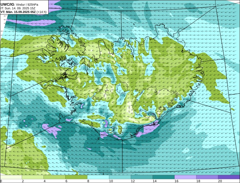Click the 'IT: Sun. 14. 09. 2025 15Z' line
This screenshot has height=183, width=240.
(18, 8)
